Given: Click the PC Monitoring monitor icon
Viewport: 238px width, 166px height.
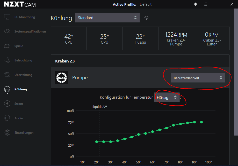Looking at the screenshot, I should coord(7,17).
